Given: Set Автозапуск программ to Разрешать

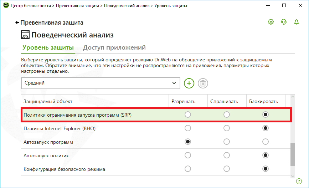Looking at the screenshot, I should pyautogui.click(x=187, y=142).
